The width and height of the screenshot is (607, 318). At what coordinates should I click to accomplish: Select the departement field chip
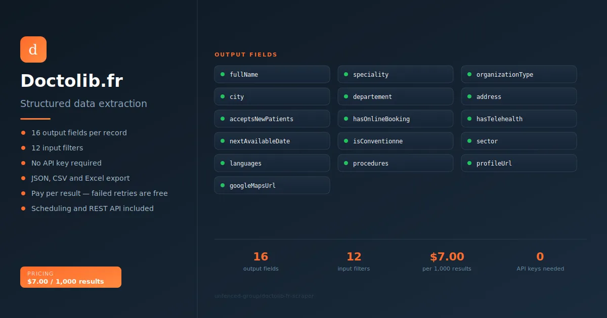click(396, 96)
